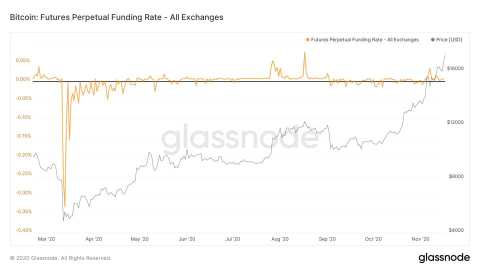The height and width of the screenshot is (270, 480).
Task: Click the grey Price [USD] legend dot
Action: 432,39
